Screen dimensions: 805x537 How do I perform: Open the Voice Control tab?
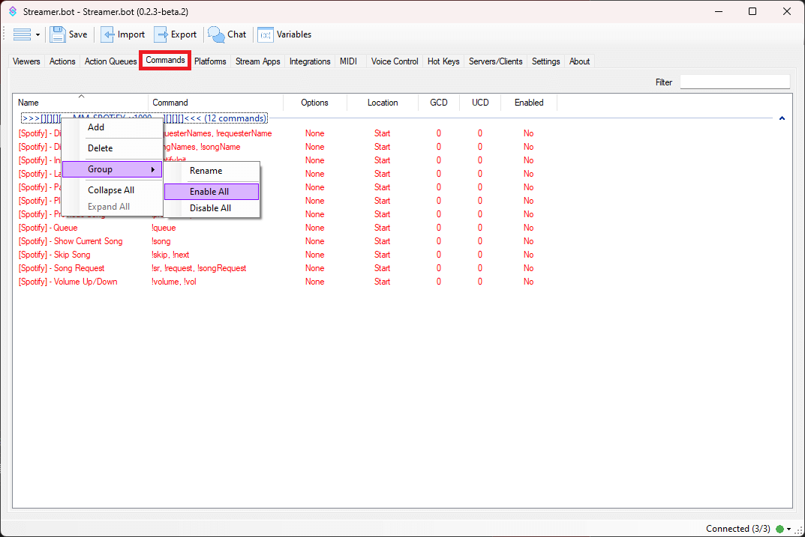coord(395,61)
